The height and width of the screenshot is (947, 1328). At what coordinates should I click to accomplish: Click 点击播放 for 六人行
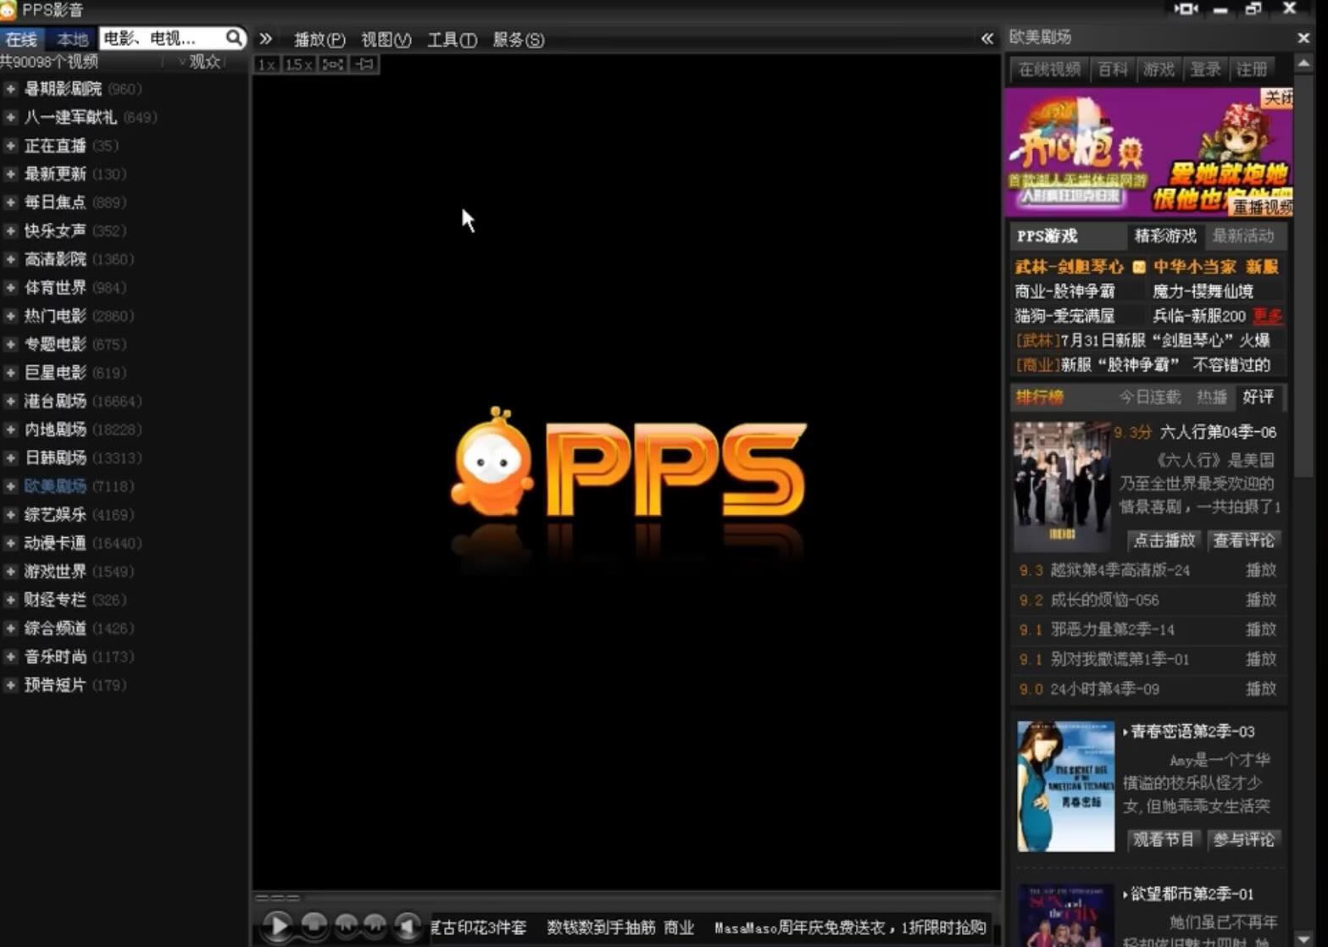pos(1164,540)
